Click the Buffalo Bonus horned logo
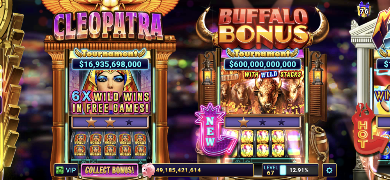390x180 pixels. click(262, 27)
